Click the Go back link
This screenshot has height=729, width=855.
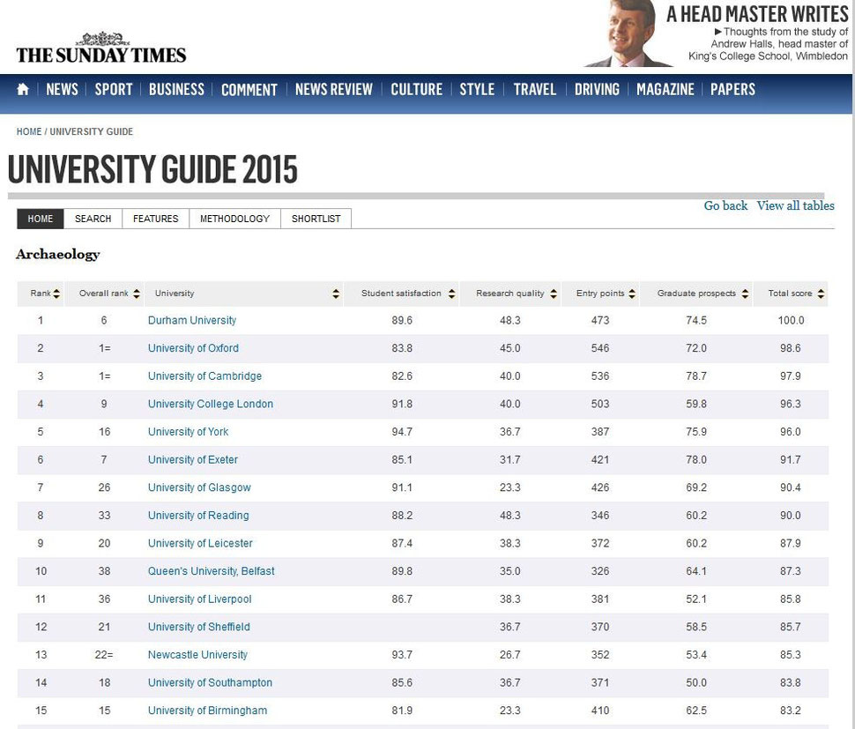click(x=725, y=205)
